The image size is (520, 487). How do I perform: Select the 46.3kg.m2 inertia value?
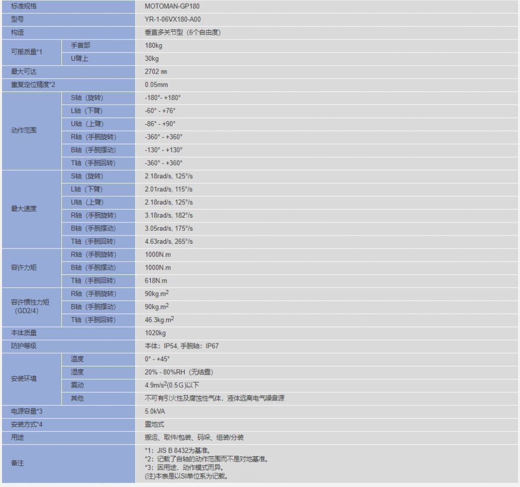coord(159,320)
